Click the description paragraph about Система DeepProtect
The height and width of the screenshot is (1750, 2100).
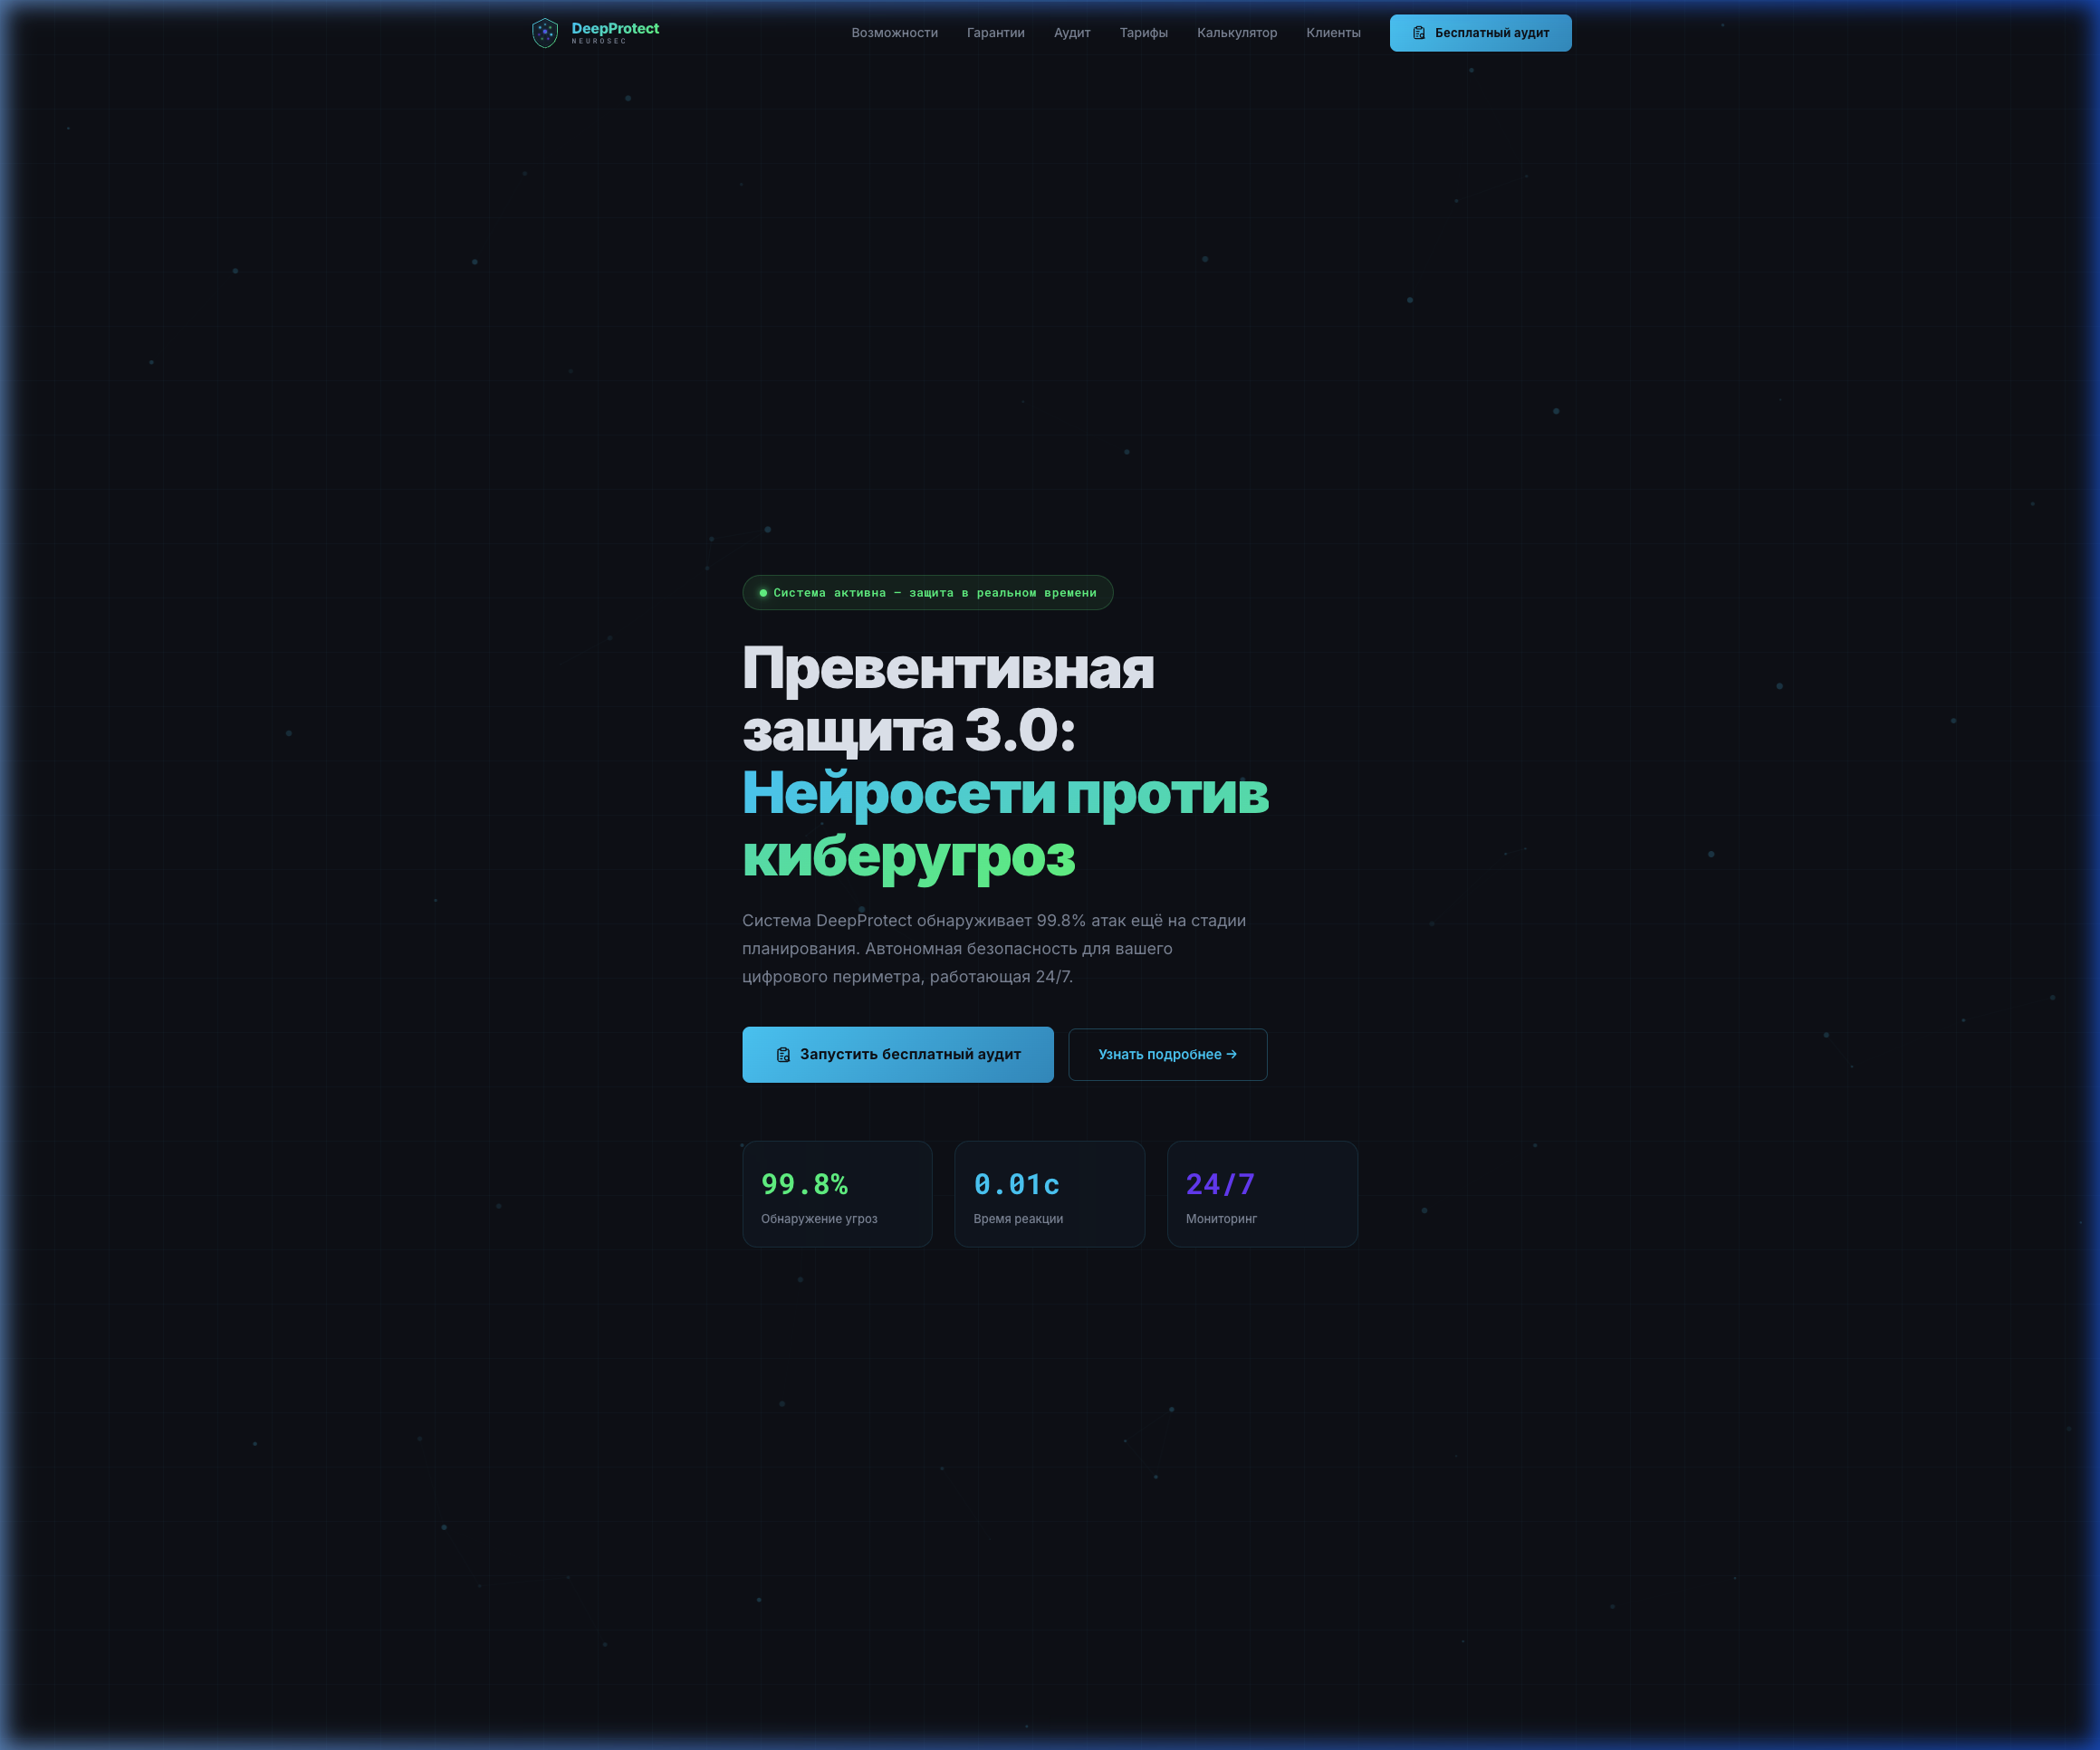(x=994, y=948)
